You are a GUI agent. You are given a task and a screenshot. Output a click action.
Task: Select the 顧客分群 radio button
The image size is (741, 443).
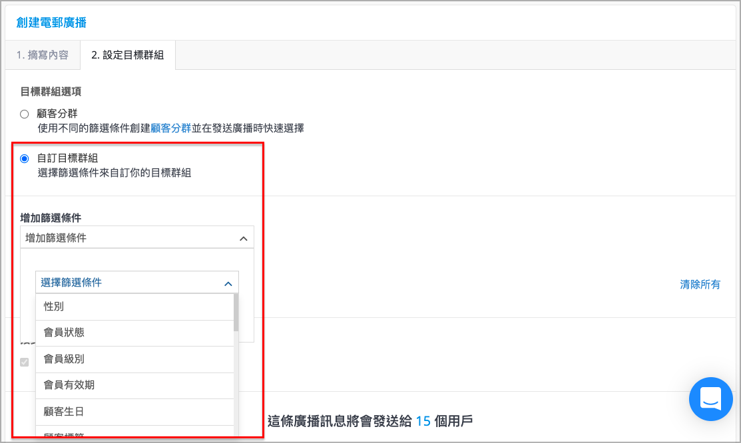tap(25, 114)
